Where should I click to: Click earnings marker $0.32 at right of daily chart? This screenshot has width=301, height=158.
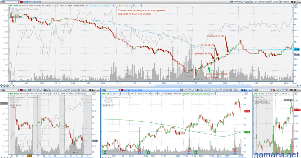(x=235, y=151)
